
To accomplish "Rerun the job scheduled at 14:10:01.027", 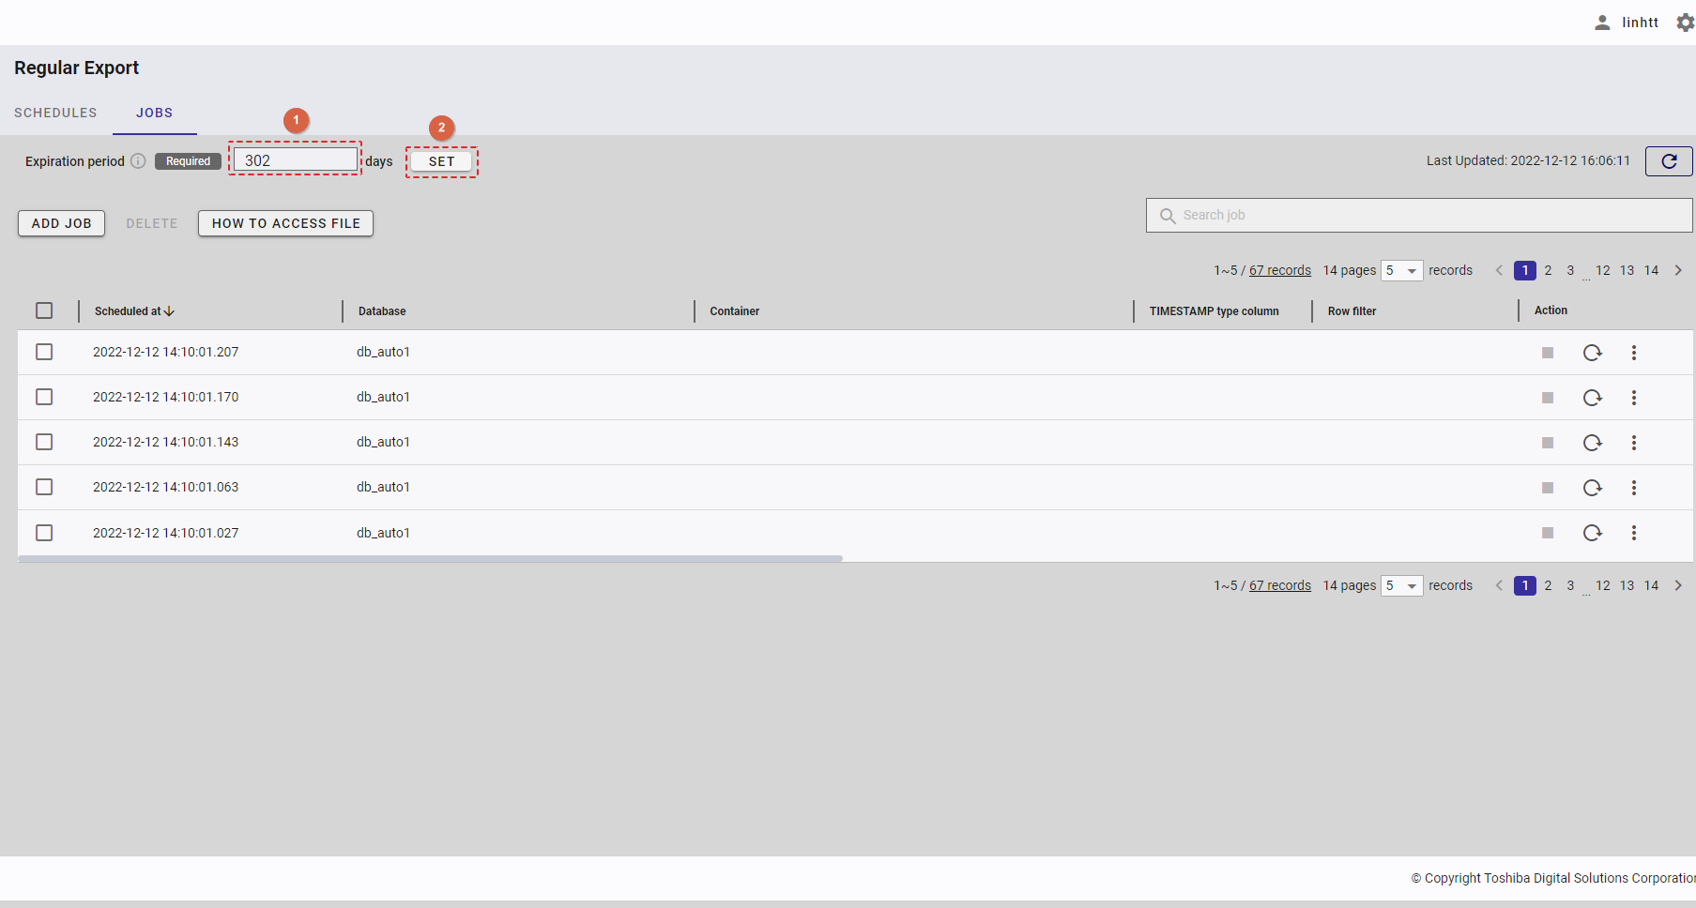I will [x=1592, y=533].
